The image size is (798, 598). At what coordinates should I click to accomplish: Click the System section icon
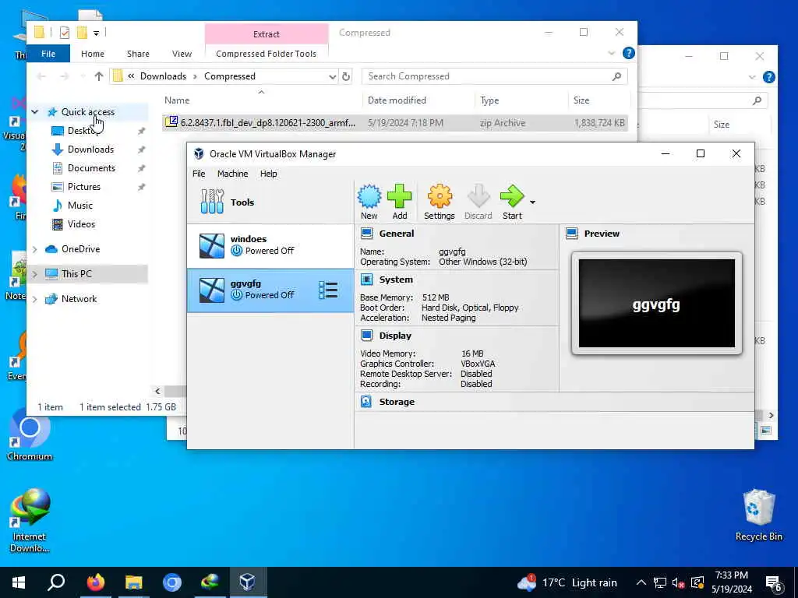366,280
